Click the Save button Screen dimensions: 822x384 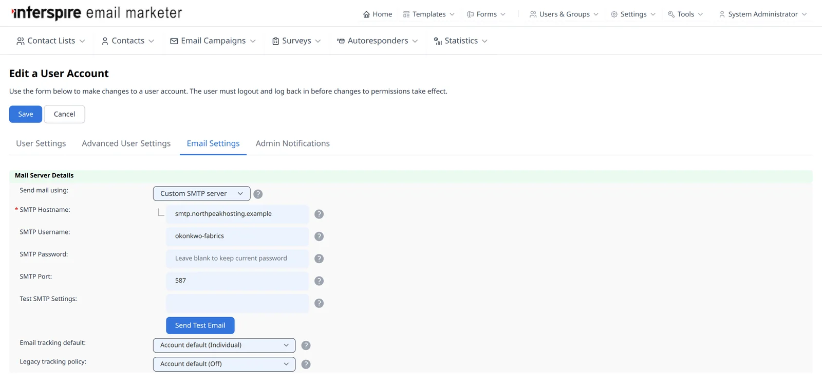tap(26, 114)
